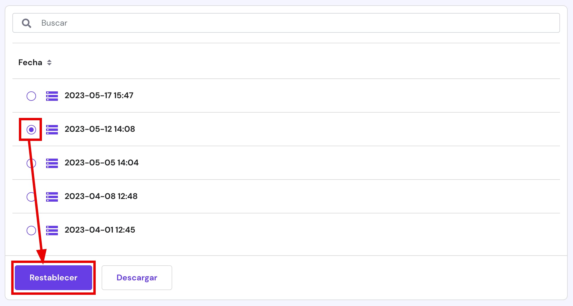Click the 2023-05-12 14:08 date text

[100, 129]
